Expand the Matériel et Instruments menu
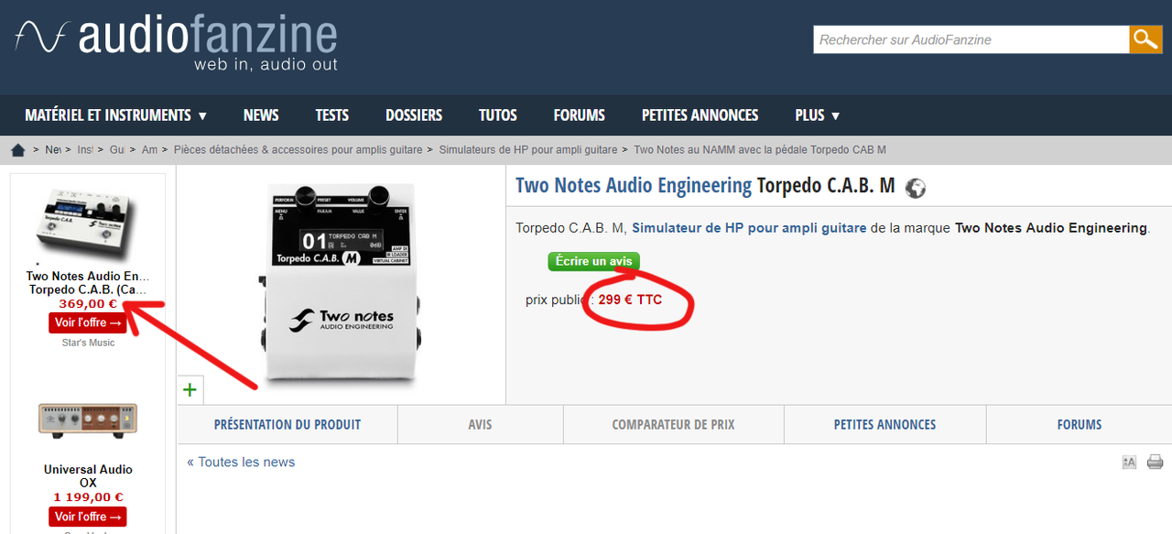1172x534 pixels. (116, 115)
